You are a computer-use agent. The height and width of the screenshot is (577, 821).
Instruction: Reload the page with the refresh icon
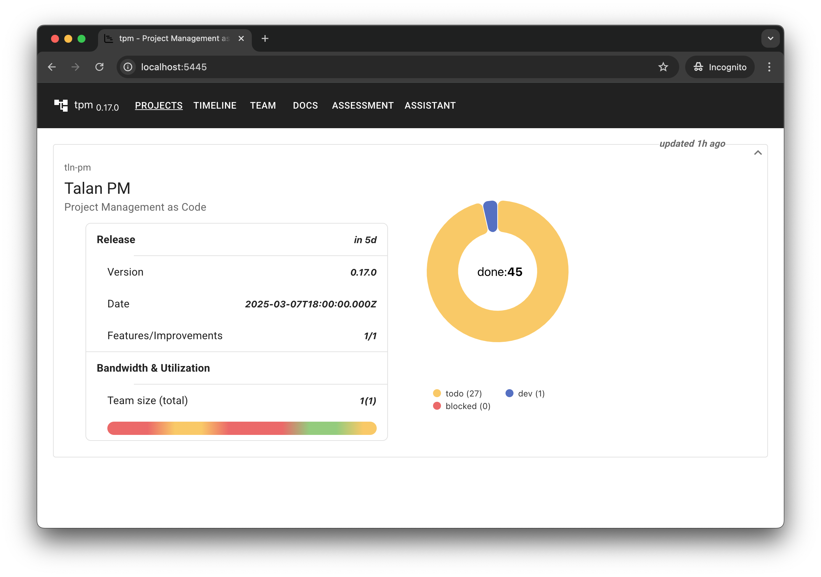(99, 67)
